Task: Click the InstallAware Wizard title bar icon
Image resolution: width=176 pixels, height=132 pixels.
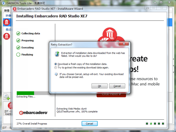Action: click(15, 9)
